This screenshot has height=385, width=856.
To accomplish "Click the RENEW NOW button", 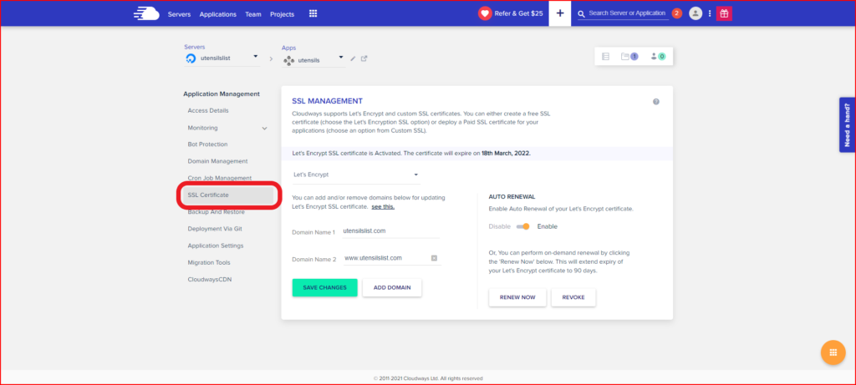I will coord(517,298).
